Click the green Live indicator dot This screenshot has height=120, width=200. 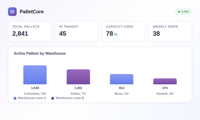pos(179,12)
